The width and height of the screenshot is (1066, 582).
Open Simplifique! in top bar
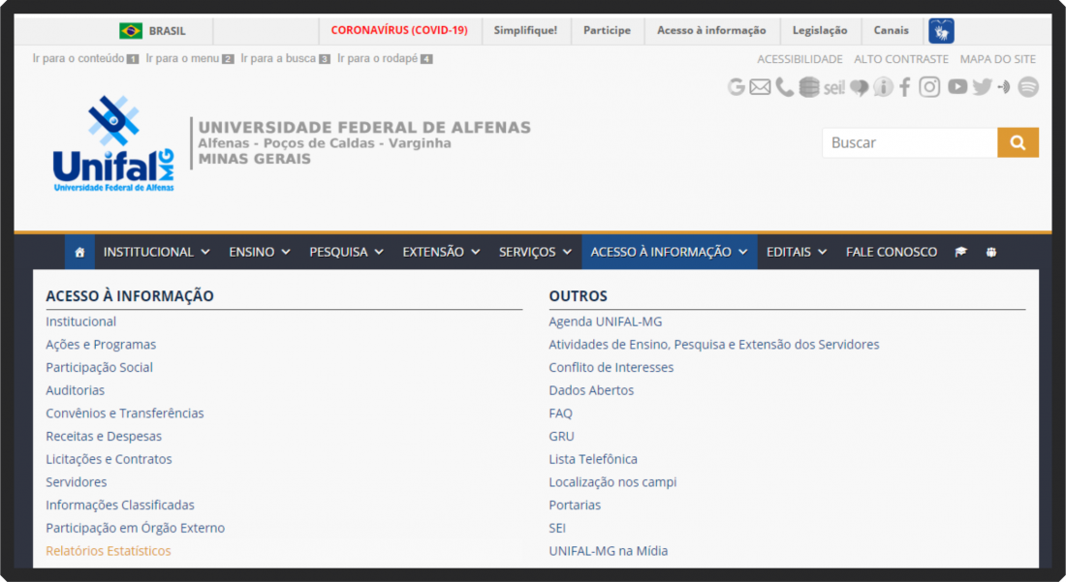coord(525,31)
